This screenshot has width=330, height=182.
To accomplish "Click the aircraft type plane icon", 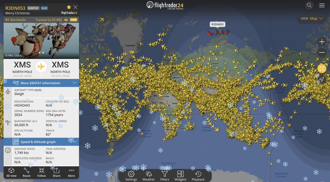I will pos(8,91).
